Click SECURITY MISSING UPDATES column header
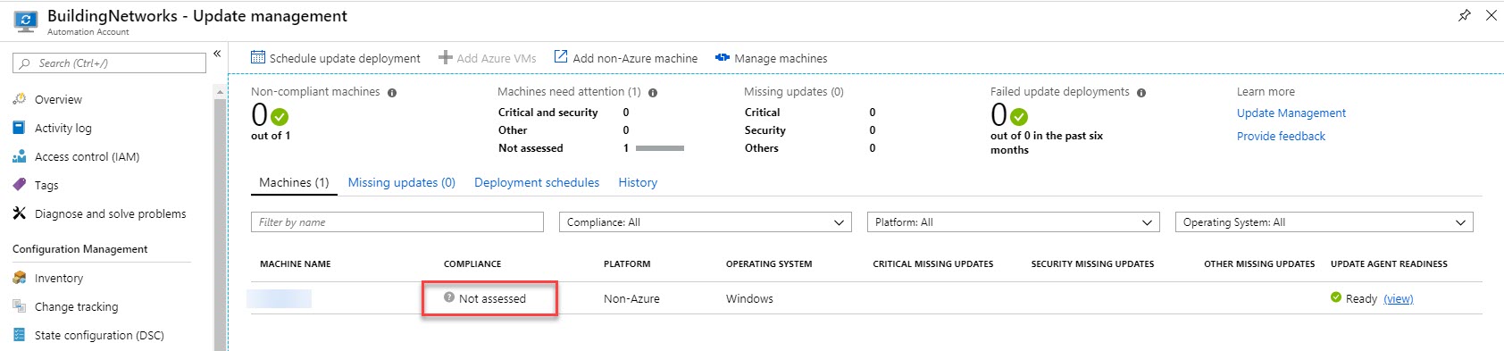Viewport: 1504px width, 351px height. click(1092, 264)
